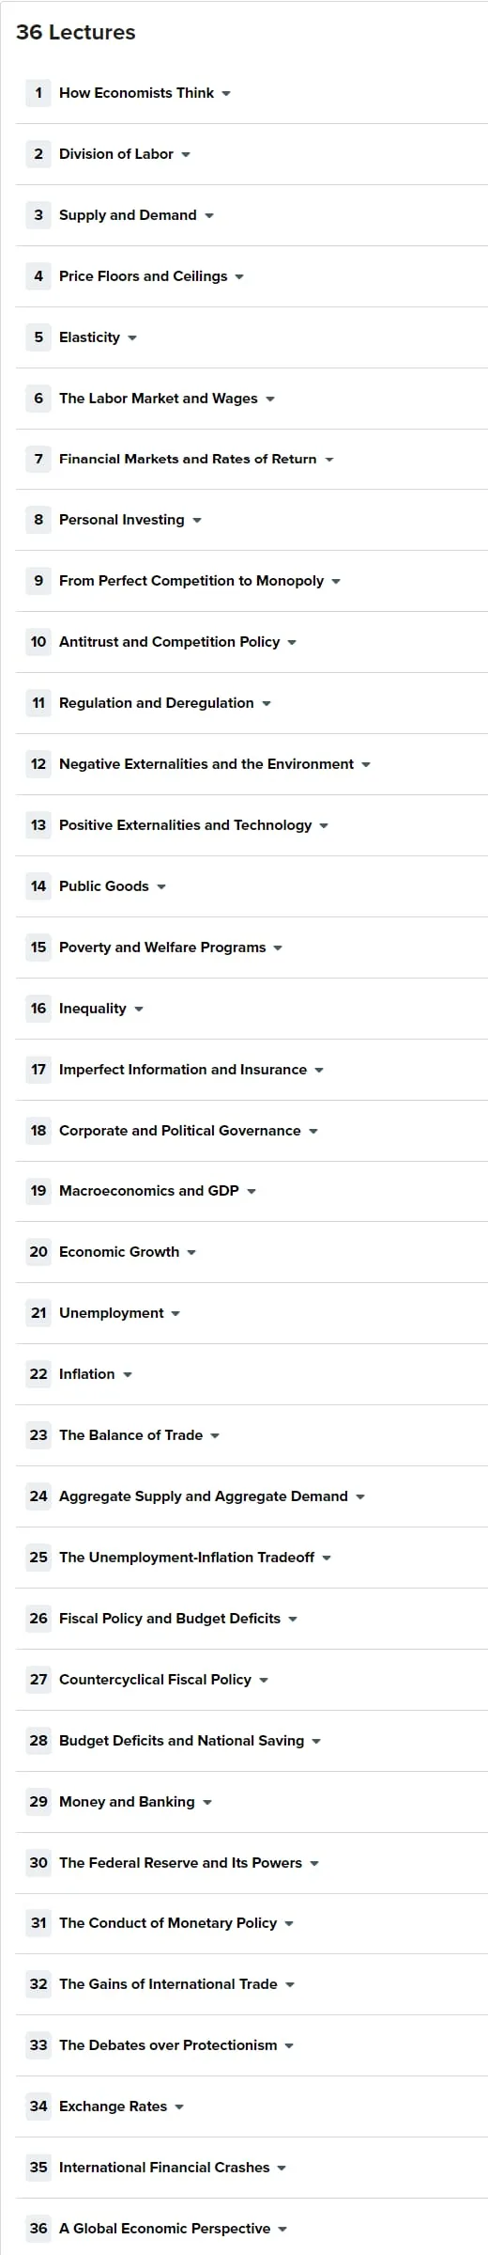
Task: Select The Unemployment-Inflation Tradeoff title
Action: pyautogui.click(x=187, y=1558)
